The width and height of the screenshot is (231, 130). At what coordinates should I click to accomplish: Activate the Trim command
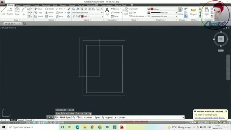59,9
